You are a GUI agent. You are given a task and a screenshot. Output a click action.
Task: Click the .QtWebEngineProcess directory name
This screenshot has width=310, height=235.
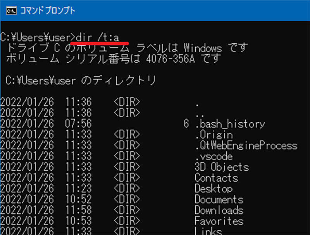(x=246, y=146)
